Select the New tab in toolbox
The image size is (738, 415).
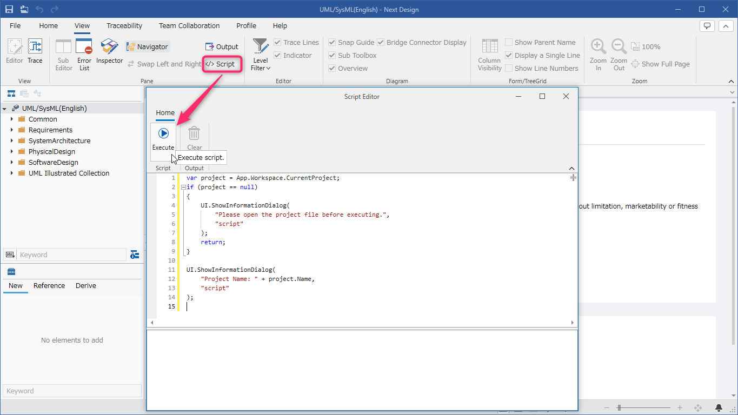tap(16, 285)
